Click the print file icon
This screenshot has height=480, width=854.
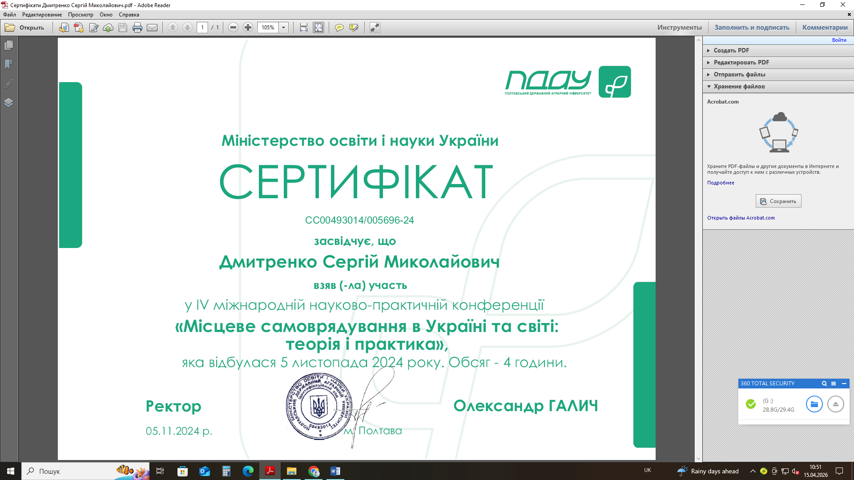tap(137, 28)
